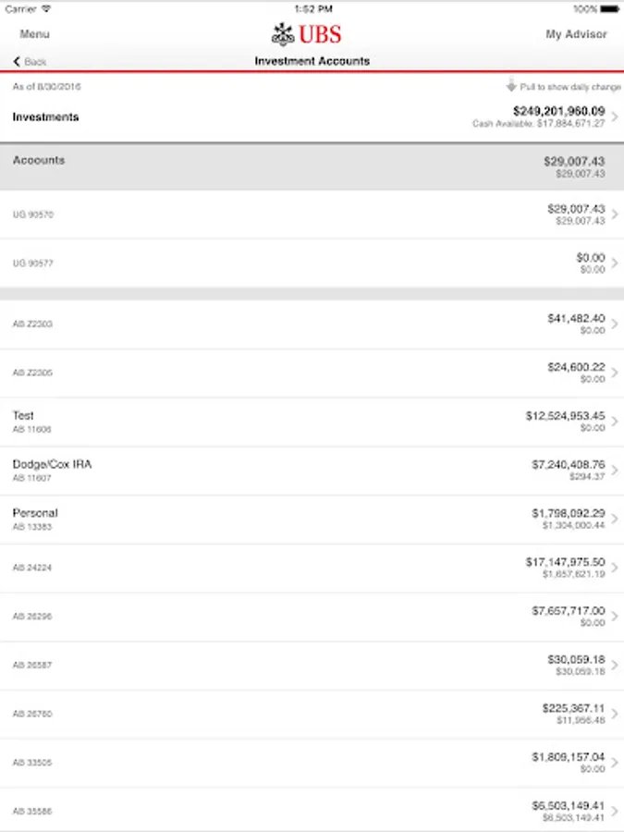Tap Pull to show daily change
The width and height of the screenshot is (624, 832).
point(569,87)
